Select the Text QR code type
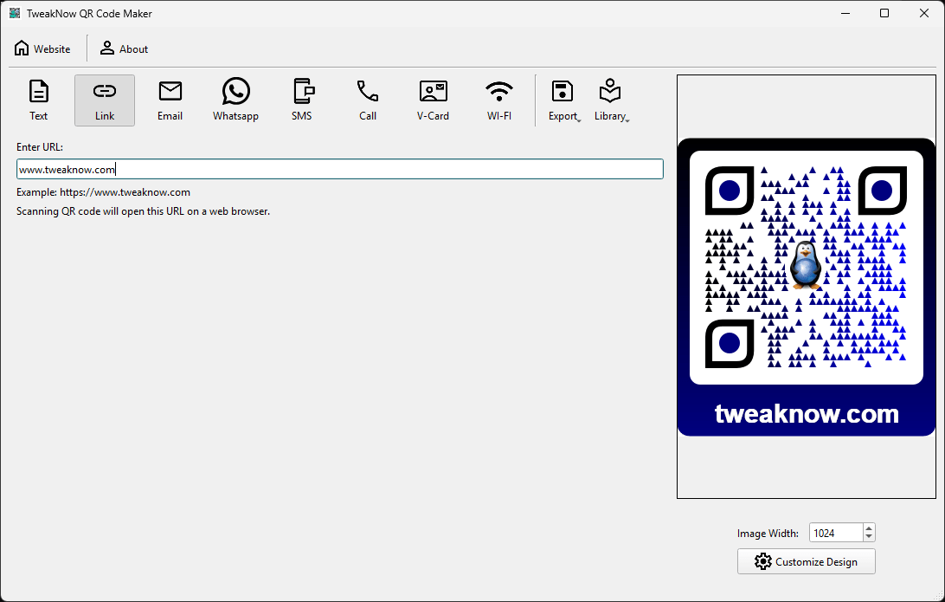The width and height of the screenshot is (945, 602). coord(38,99)
